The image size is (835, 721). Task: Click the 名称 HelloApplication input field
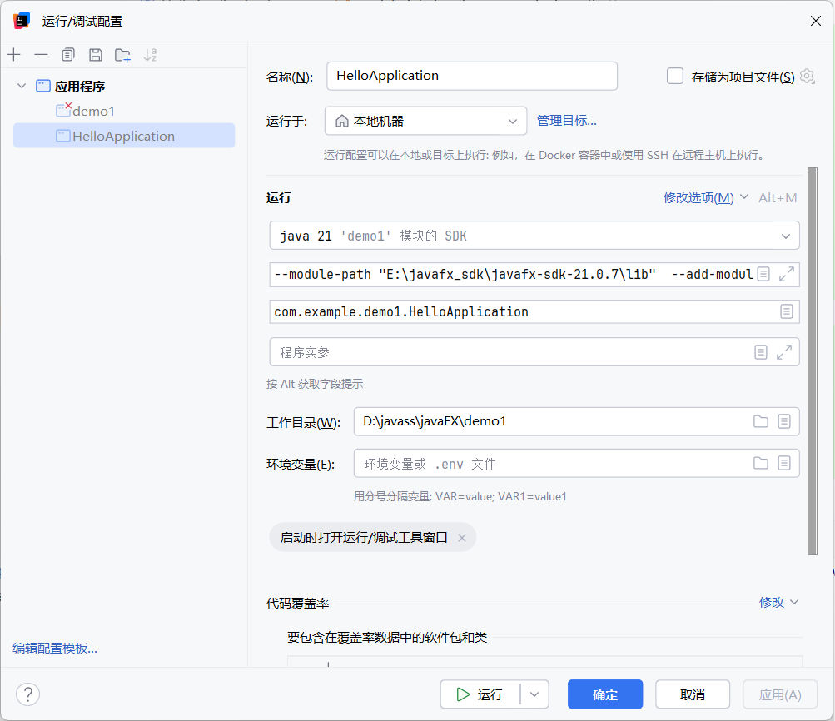(472, 76)
